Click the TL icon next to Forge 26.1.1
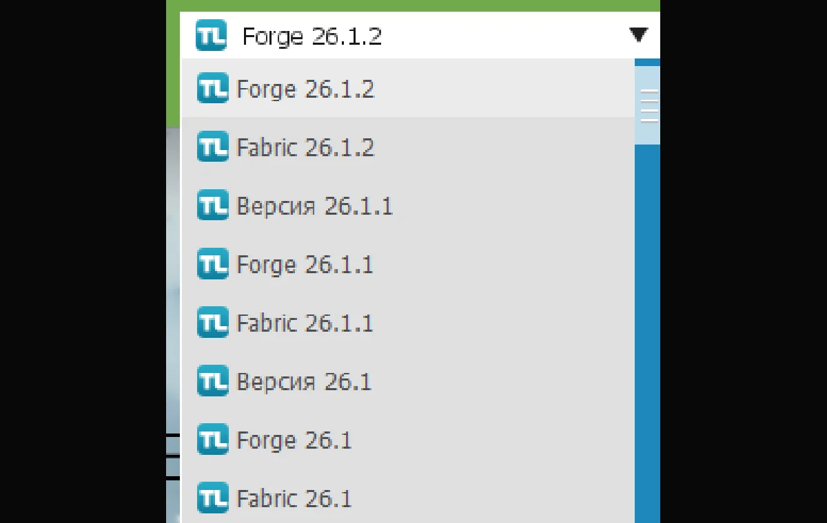Viewport: 827px width, 523px height. tap(212, 264)
